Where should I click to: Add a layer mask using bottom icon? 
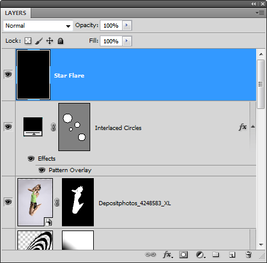[183, 255]
